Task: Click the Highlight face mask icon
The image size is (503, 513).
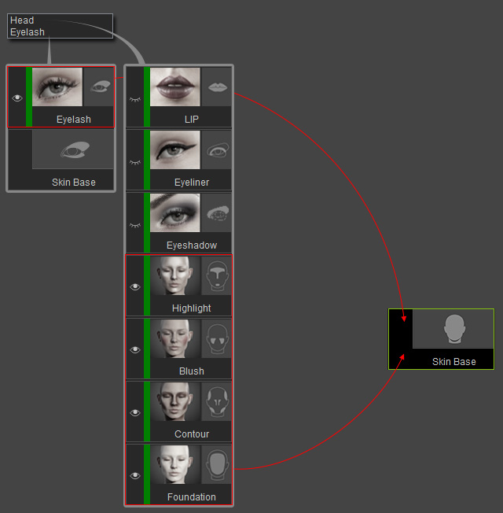Action: tap(217, 276)
